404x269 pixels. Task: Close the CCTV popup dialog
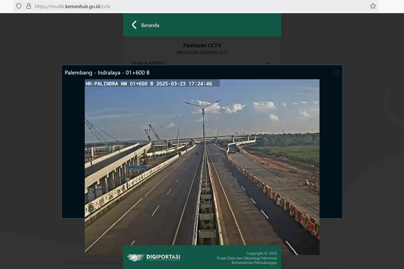[x=337, y=73]
